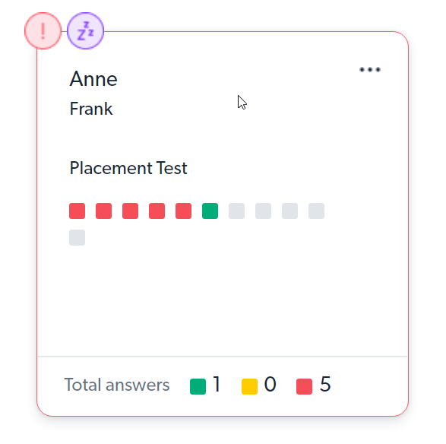This screenshot has width=446, height=444.
Task: Click the surname Frank
Action: pos(91,109)
